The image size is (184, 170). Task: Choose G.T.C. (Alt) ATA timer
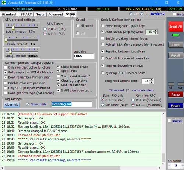pyautogui.click(x=45, y=34)
